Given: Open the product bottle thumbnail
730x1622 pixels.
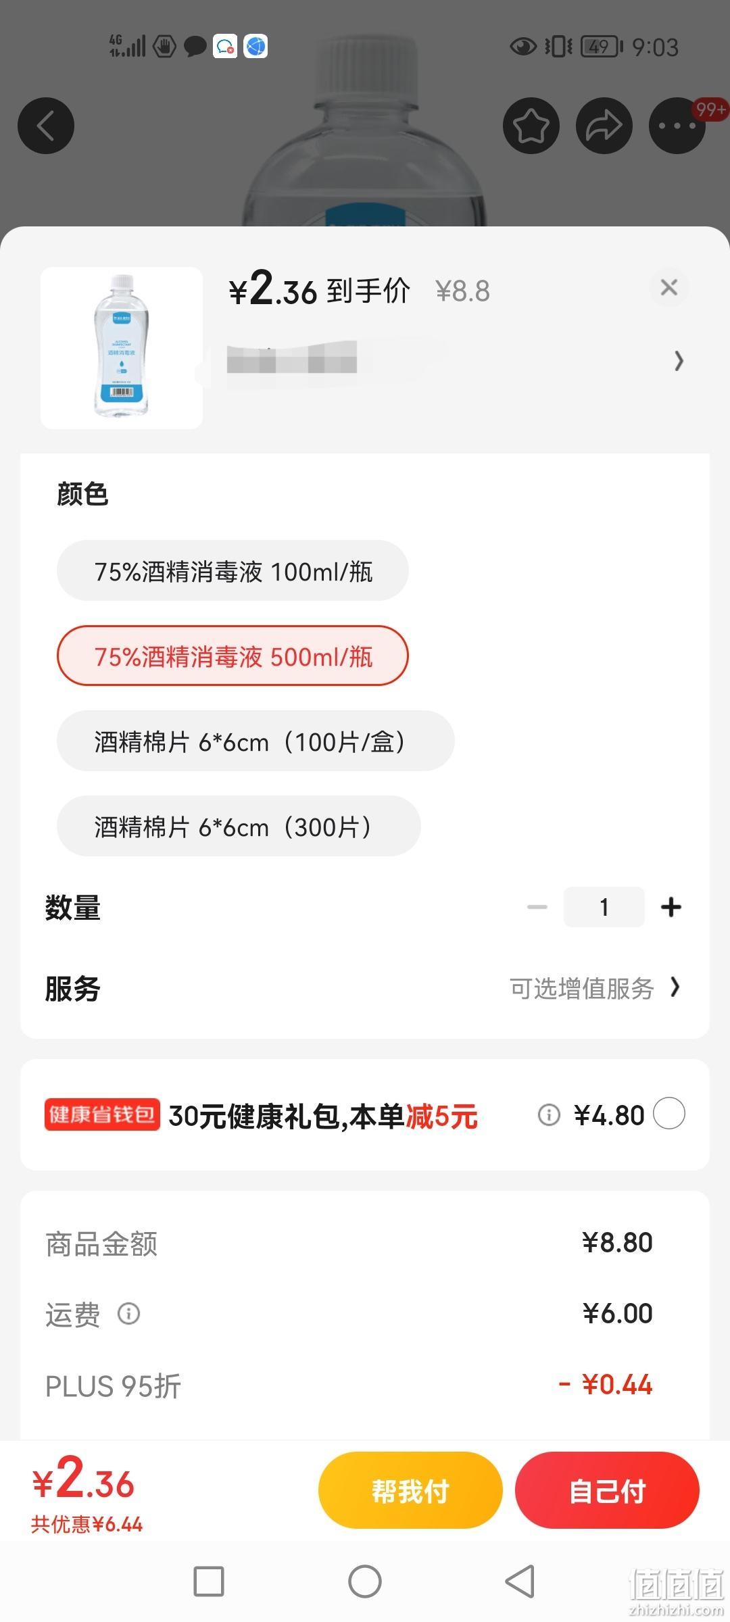Looking at the screenshot, I should click(122, 347).
